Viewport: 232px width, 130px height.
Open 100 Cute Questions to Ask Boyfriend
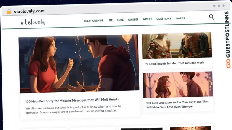pos(177,105)
